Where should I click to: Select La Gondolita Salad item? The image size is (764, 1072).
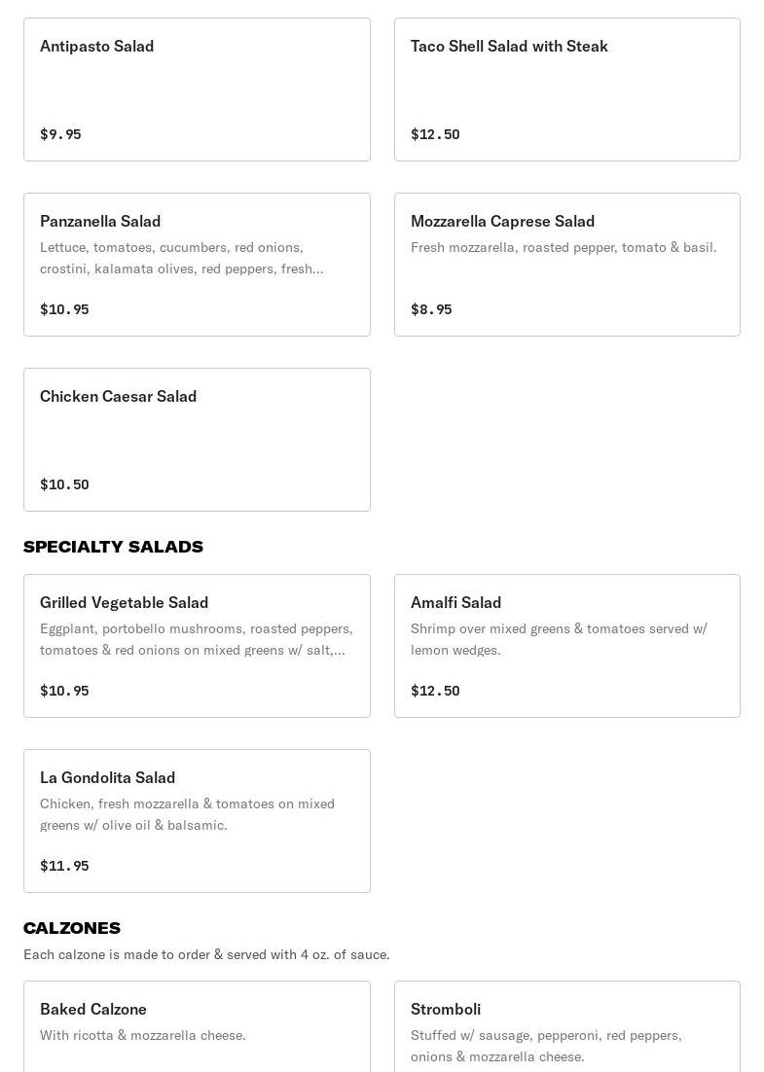(108, 778)
